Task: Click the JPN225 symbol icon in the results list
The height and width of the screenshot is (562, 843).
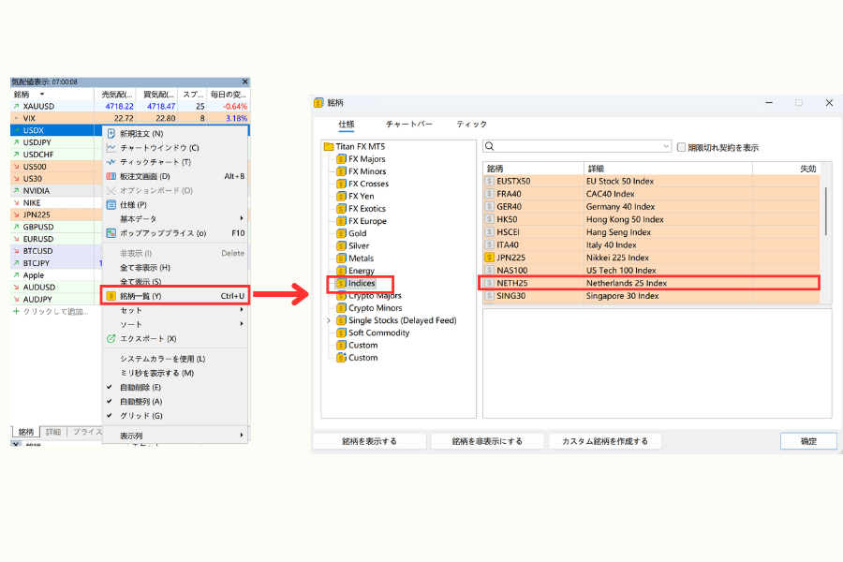Action: tap(490, 257)
